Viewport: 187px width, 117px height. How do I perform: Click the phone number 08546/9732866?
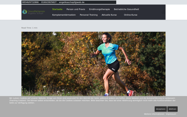(x=30, y=2)
